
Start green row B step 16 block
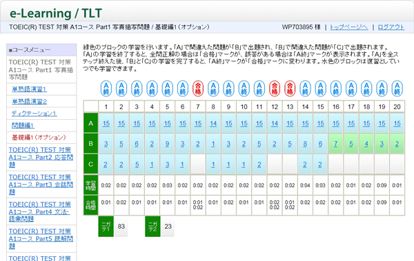click(336, 144)
